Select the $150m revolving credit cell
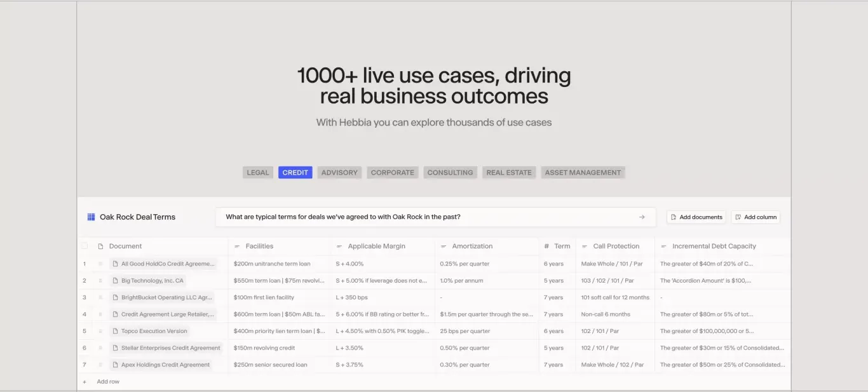 click(280, 348)
